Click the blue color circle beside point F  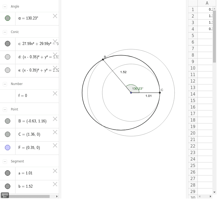[8, 147]
